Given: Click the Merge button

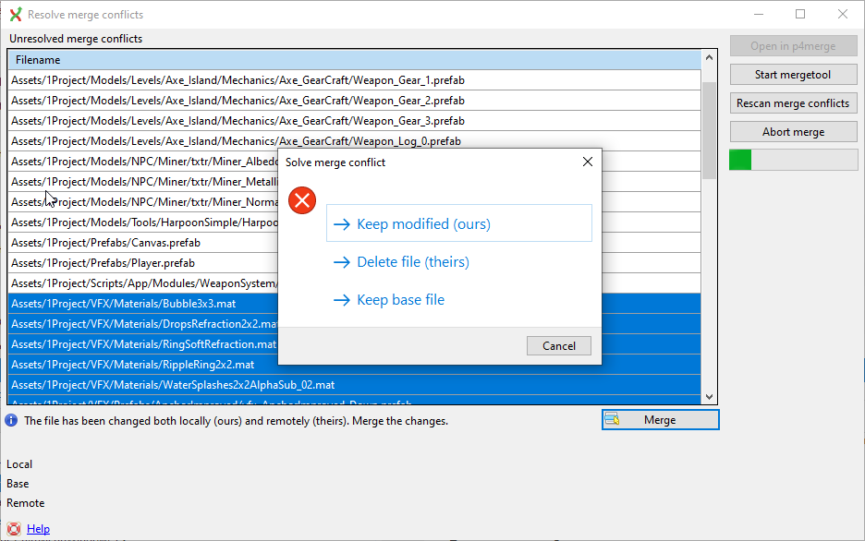Looking at the screenshot, I should [661, 420].
